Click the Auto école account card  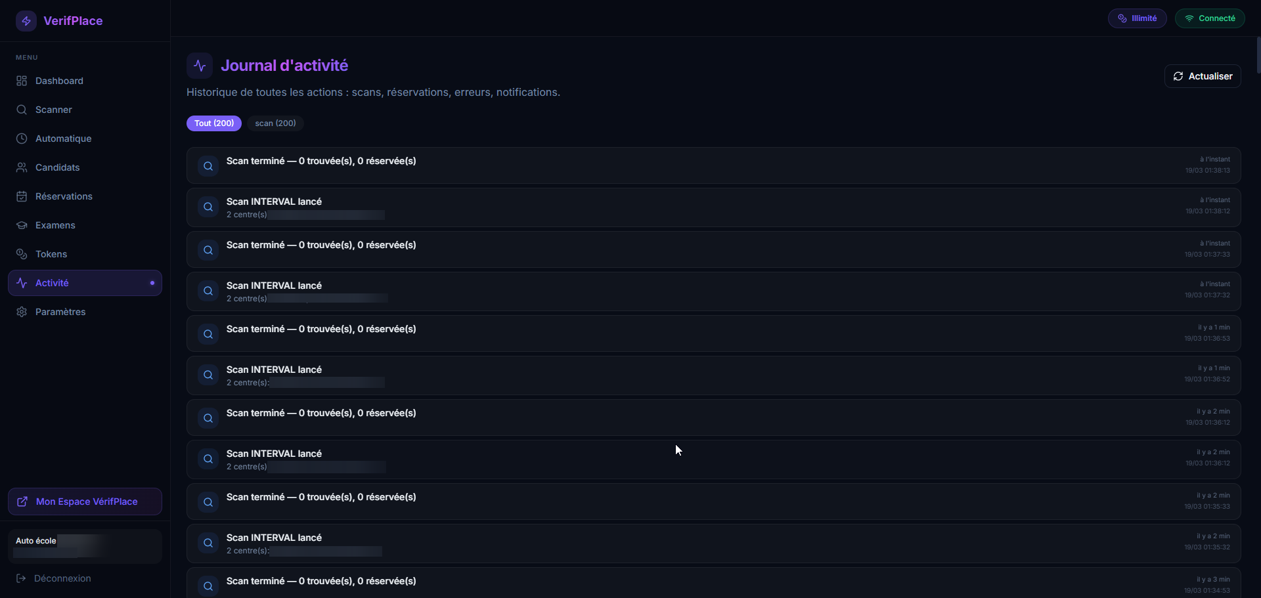85,546
